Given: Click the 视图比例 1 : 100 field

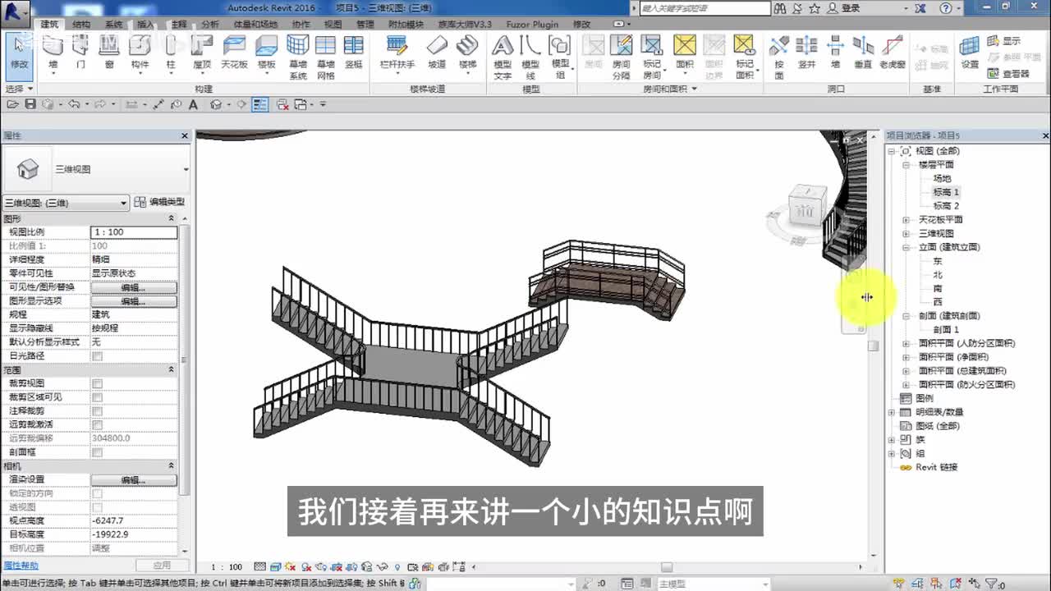Looking at the screenshot, I should click(x=133, y=232).
